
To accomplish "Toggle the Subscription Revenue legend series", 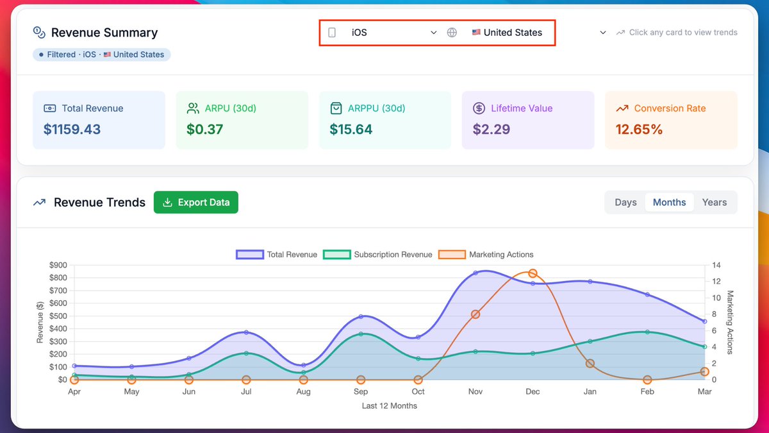I will pyautogui.click(x=377, y=255).
